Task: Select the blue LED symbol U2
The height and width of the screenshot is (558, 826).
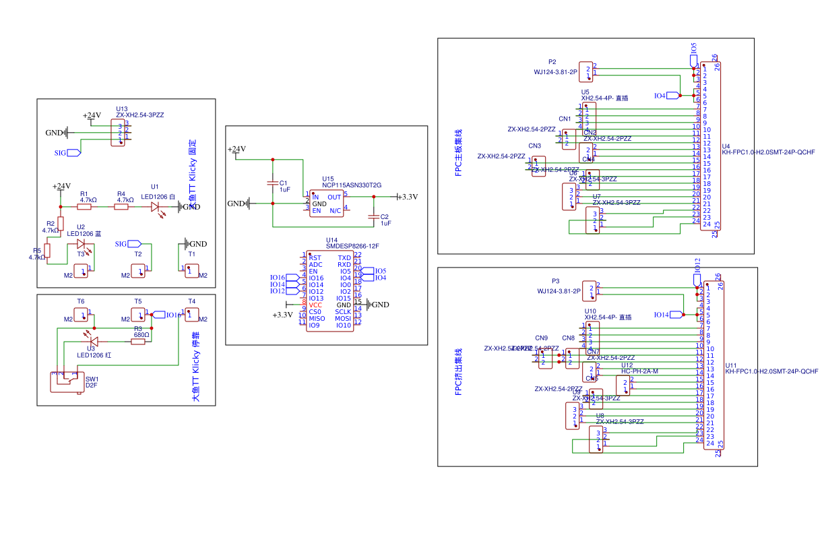Action: (x=82, y=244)
